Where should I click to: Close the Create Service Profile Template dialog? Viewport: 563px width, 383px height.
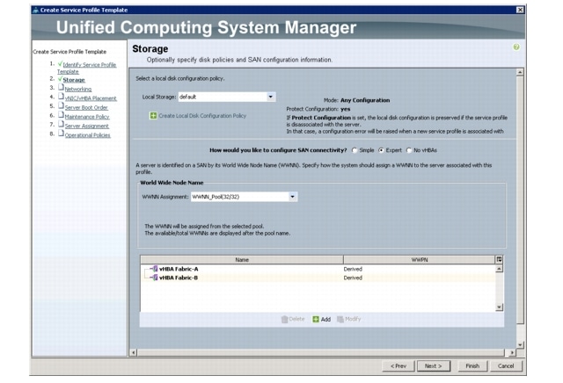(520, 10)
